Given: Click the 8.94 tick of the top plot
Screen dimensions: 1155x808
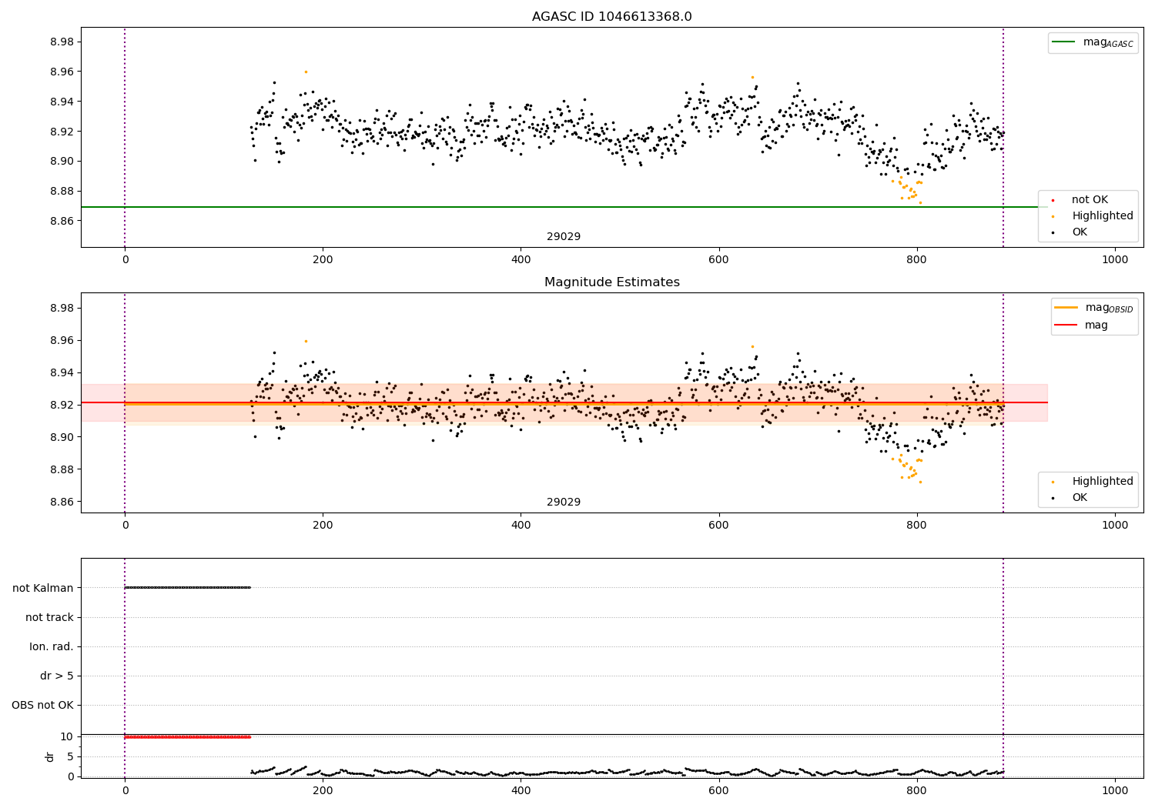Looking at the screenshot, I should coord(60,102).
